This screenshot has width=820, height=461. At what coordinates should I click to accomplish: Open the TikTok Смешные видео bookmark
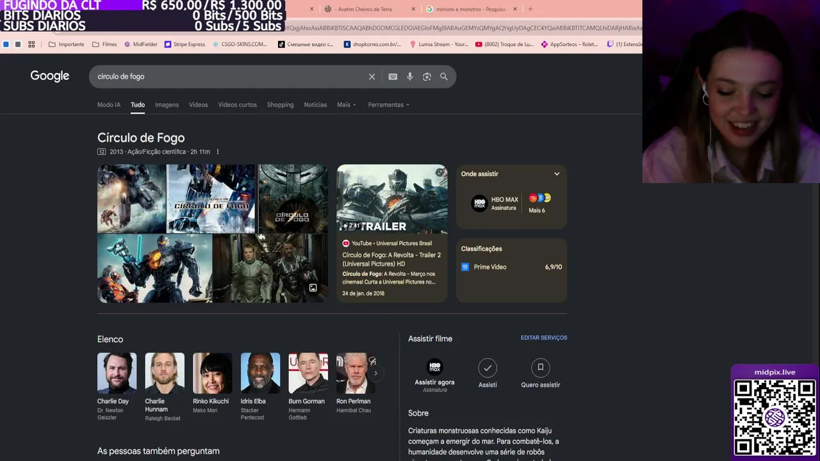(x=306, y=44)
